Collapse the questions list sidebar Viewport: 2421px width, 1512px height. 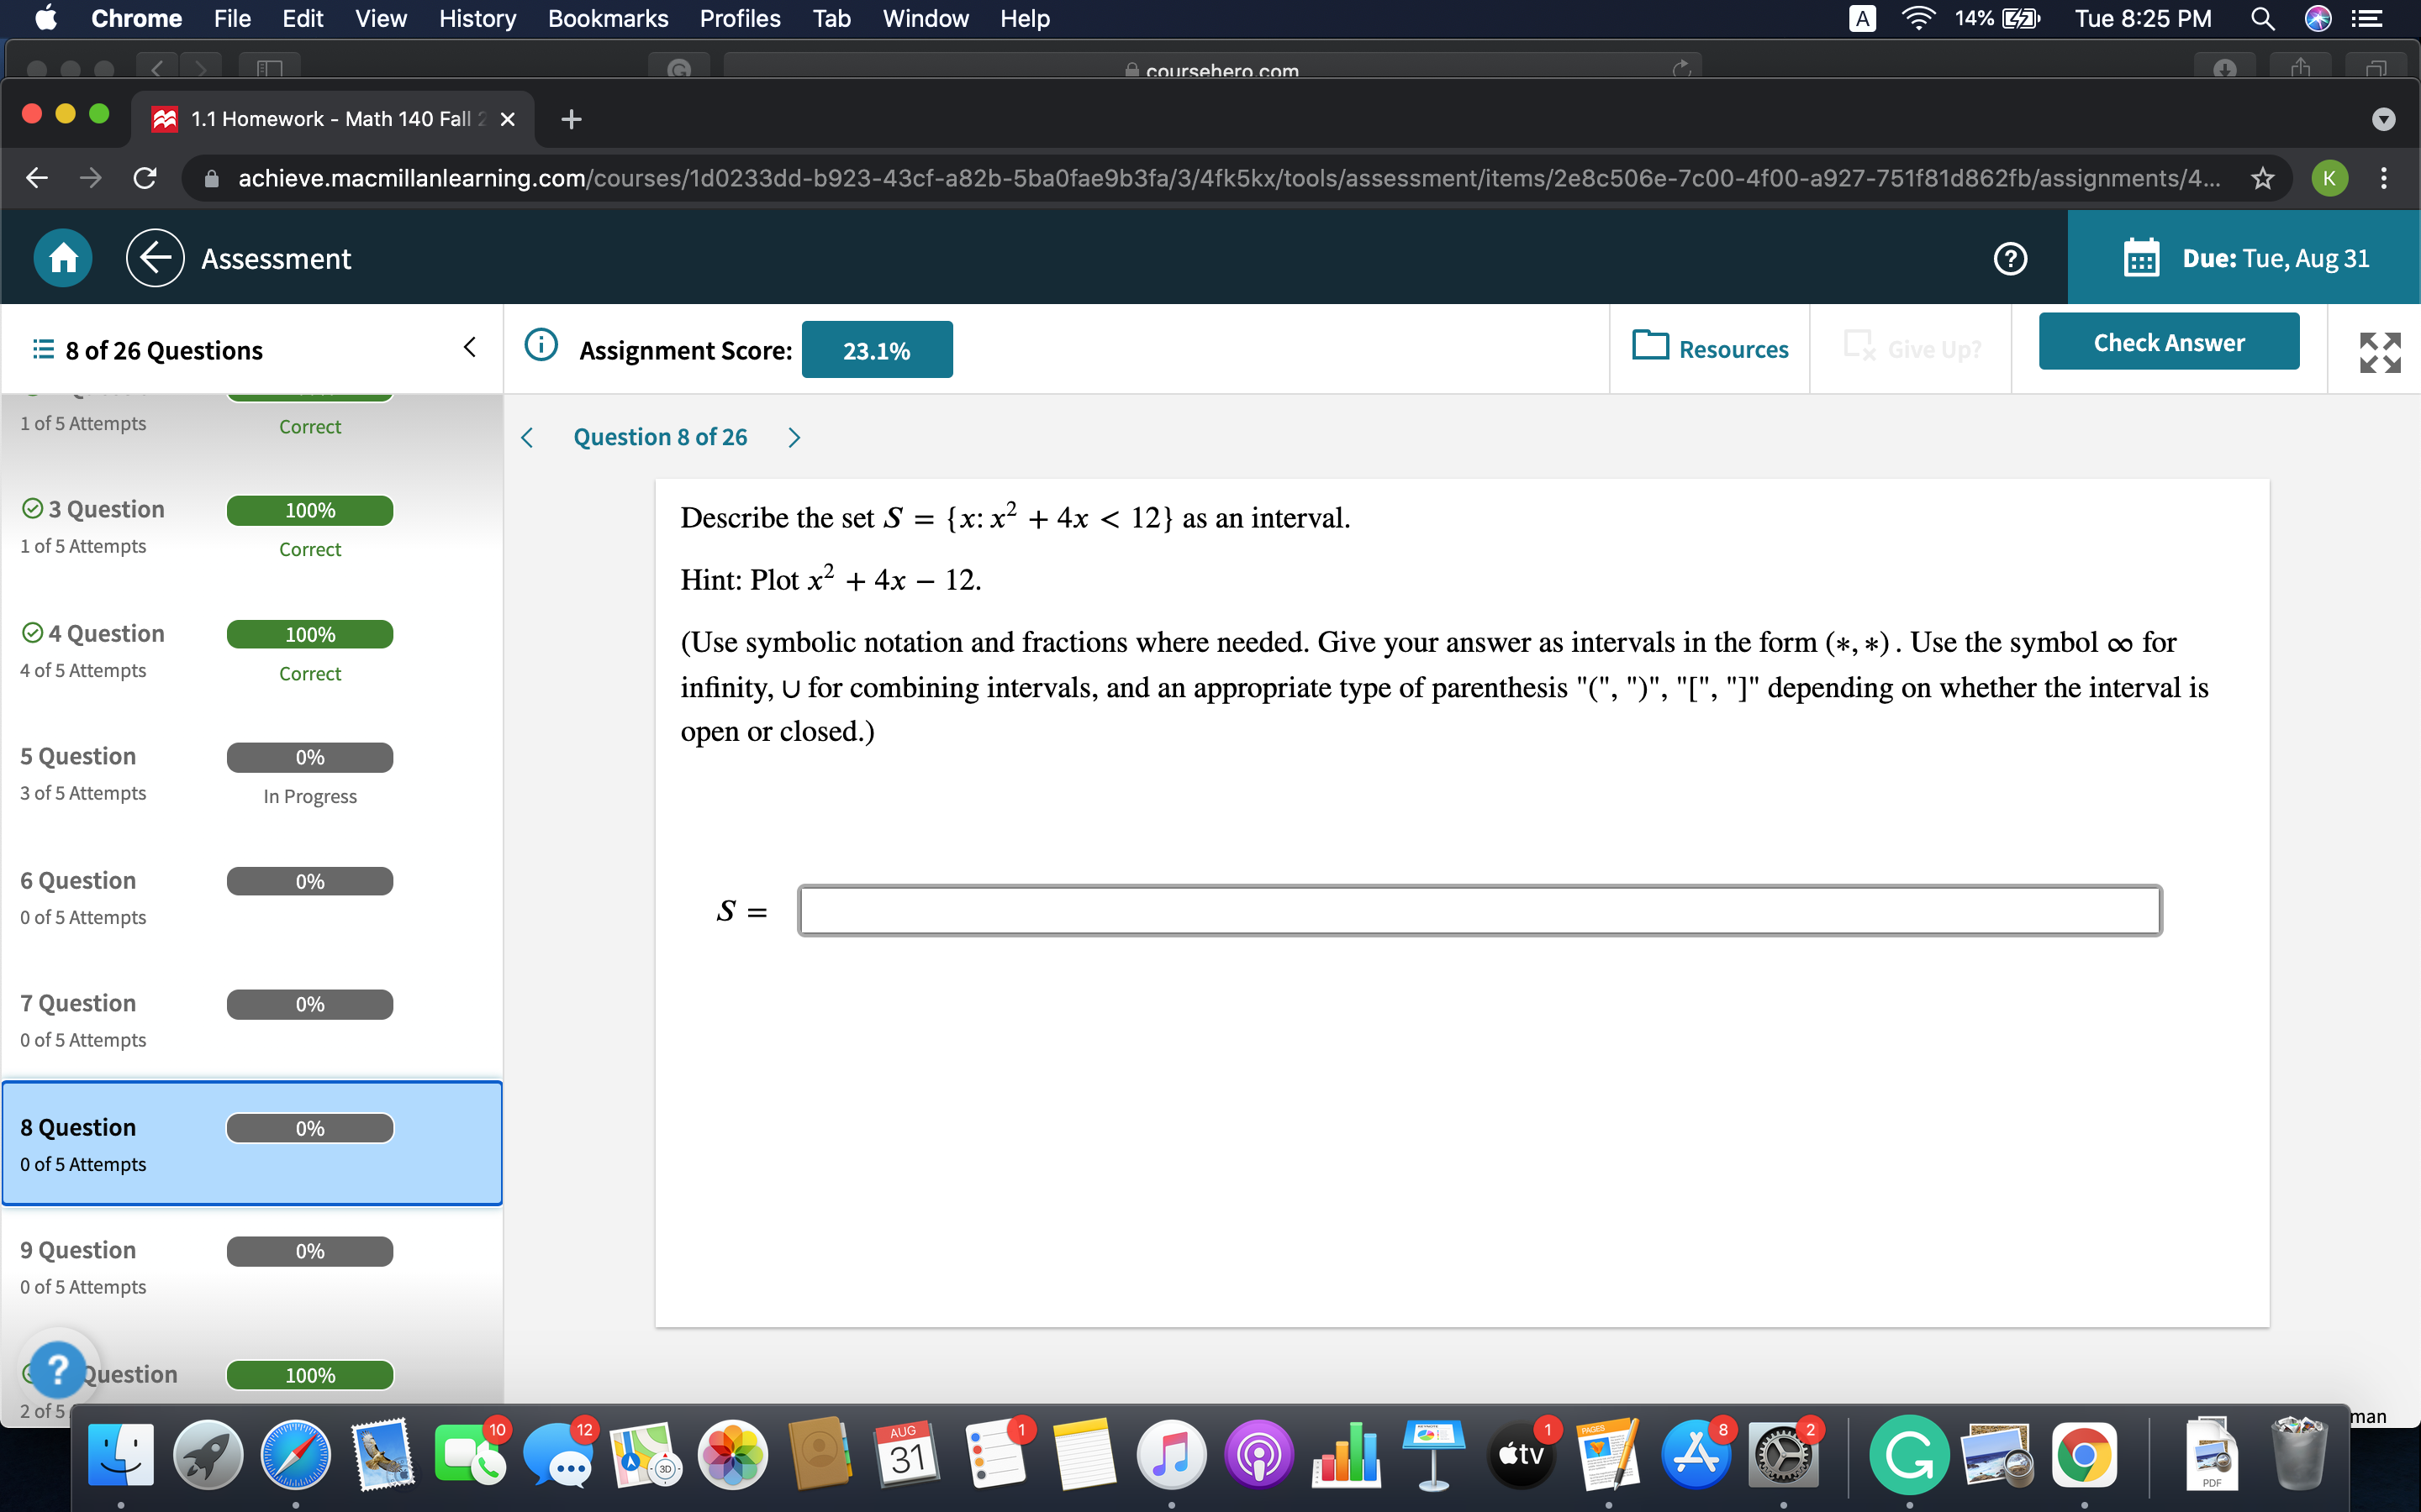469,348
